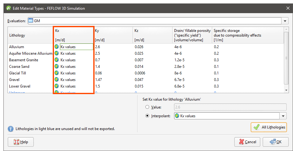293x151 pixels.
Task: Click the GM evaluation model icon
Action: [x=31, y=21]
